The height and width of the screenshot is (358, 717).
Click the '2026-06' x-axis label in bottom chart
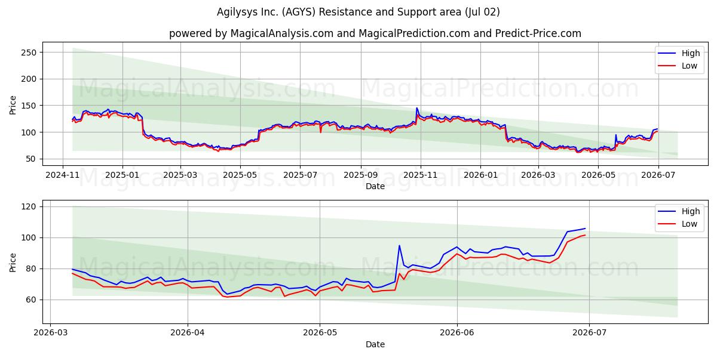[x=457, y=334]
